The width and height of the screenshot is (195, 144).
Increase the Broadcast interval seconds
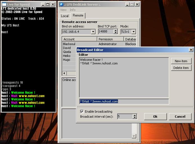135,115
